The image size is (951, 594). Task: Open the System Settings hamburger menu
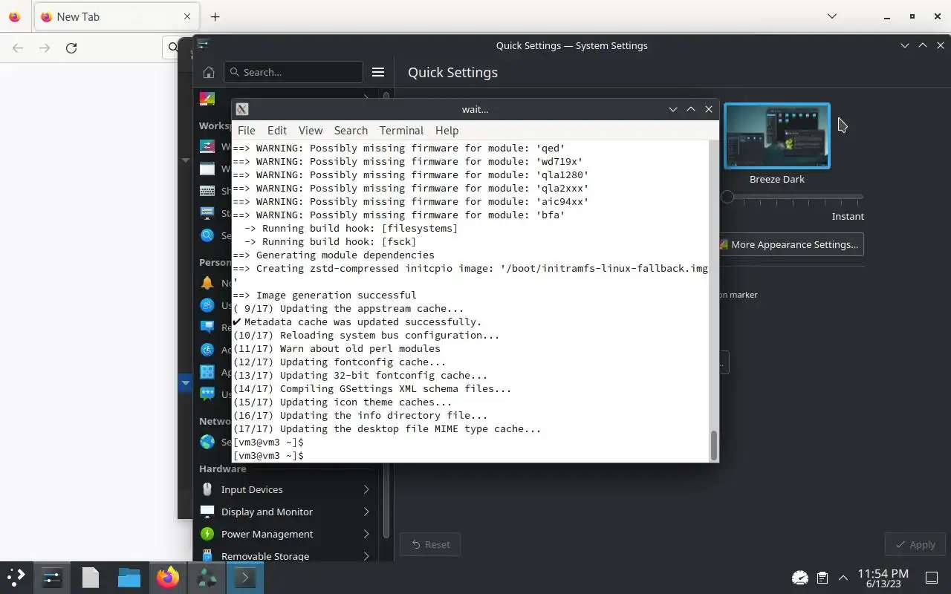click(378, 72)
